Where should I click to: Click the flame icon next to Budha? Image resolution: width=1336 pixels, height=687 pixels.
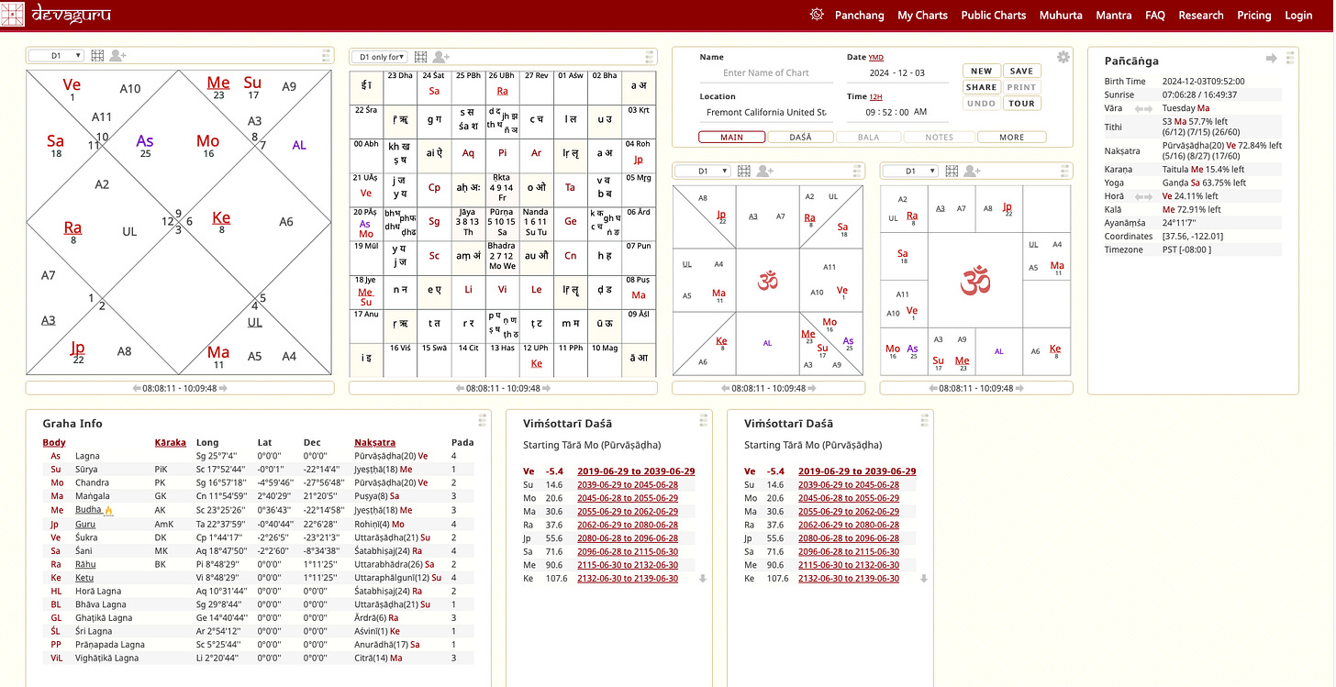click(108, 510)
